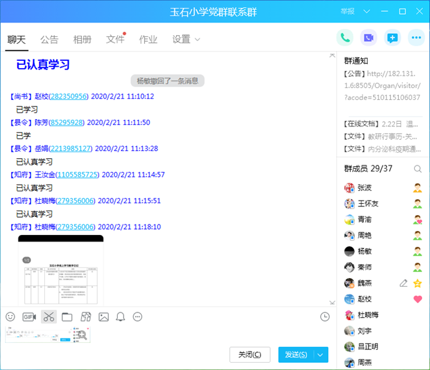Expand the 举报 title bar dropdown arrow
Screen dimensions: 430x370
362,12
